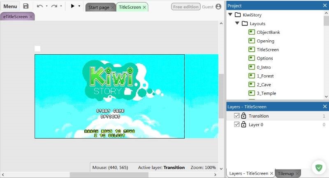This screenshot has width=329, height=178.
Task: Uncheck Layer 0 visibility checkbox
Action: coord(236,125)
